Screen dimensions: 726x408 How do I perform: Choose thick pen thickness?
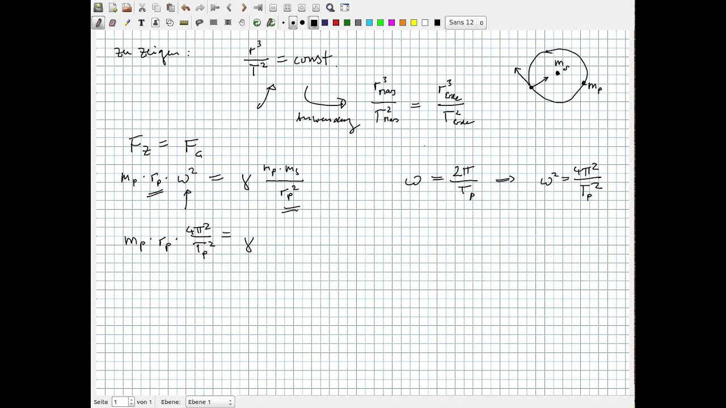(302, 23)
